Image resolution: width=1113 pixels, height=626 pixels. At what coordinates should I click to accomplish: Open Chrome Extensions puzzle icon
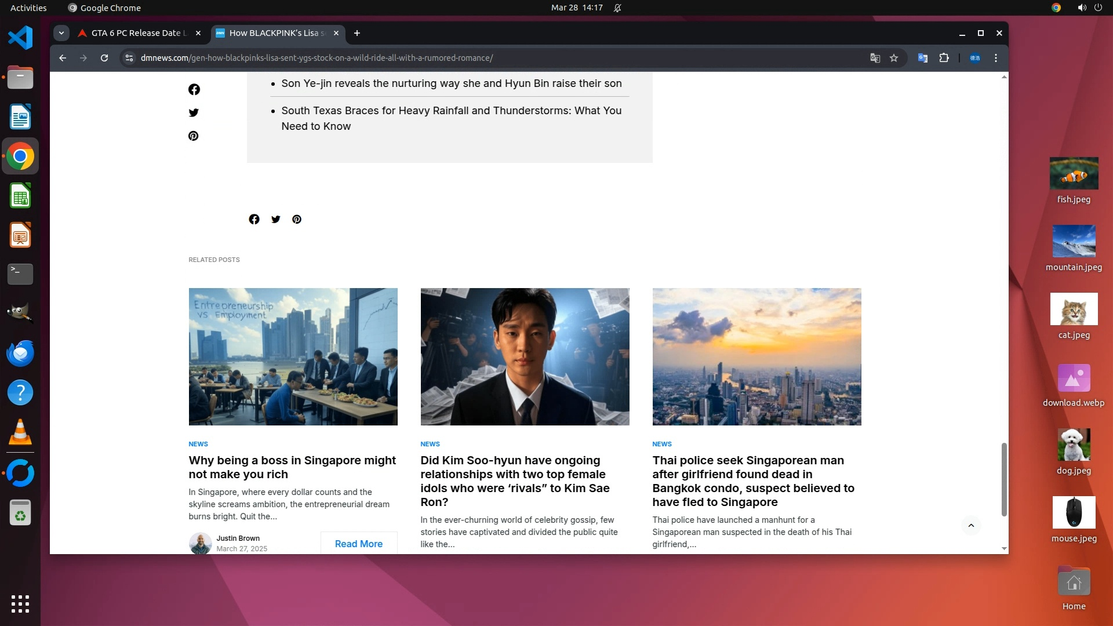(x=944, y=58)
